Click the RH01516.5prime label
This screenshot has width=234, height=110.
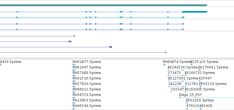(x=87, y=78)
